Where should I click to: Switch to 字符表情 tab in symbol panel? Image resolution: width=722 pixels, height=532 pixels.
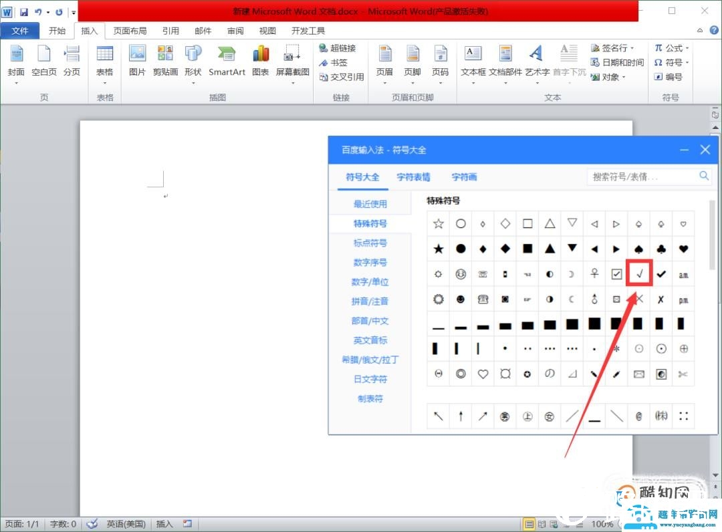point(413,177)
